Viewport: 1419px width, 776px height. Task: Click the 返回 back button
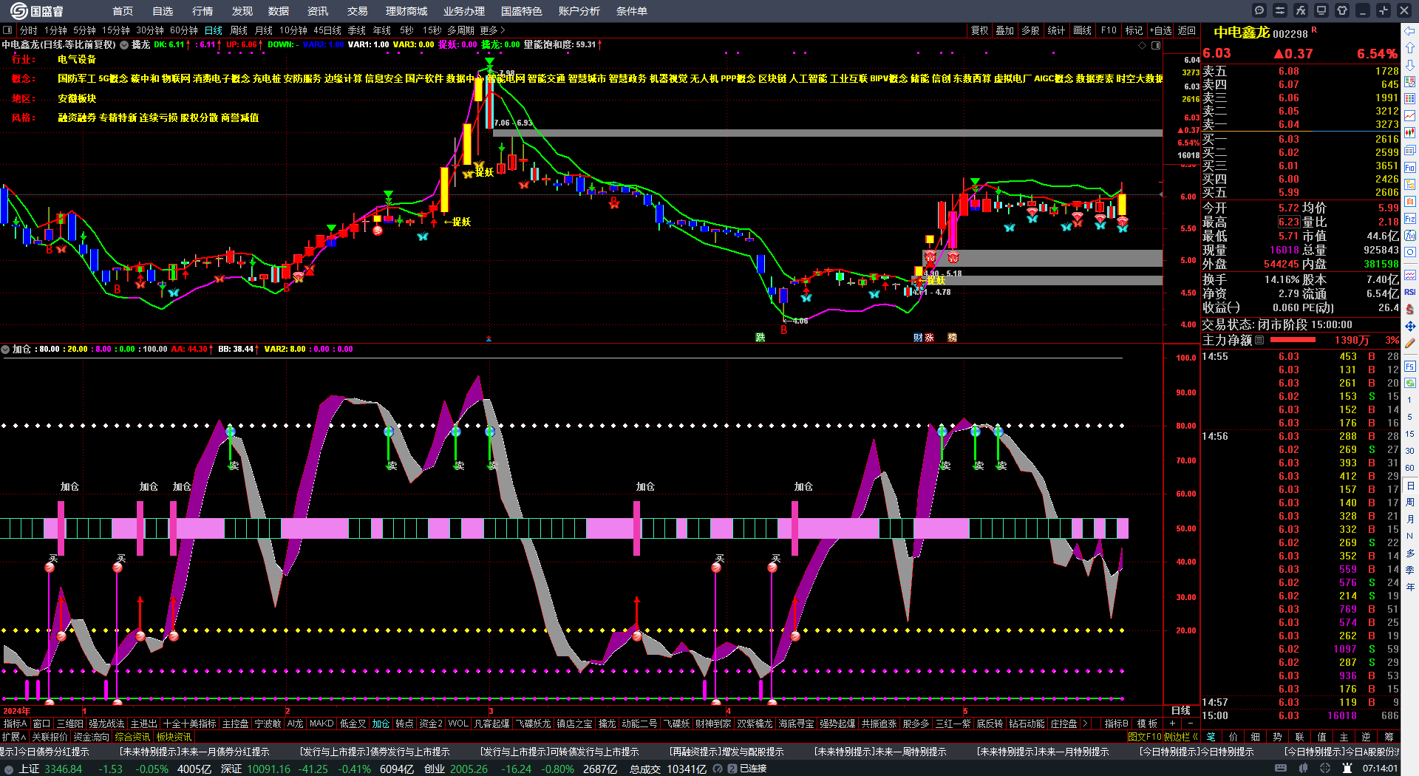pyautogui.click(x=1187, y=30)
